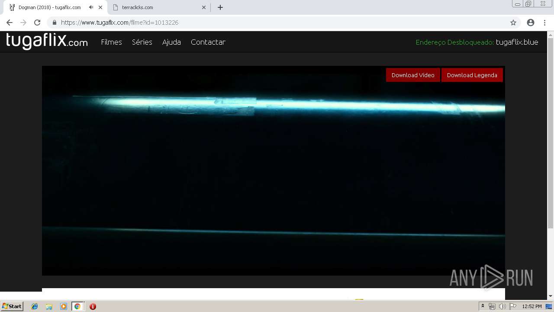View site security lock information
Viewport: 554px width, 312px height.
[x=55, y=23]
